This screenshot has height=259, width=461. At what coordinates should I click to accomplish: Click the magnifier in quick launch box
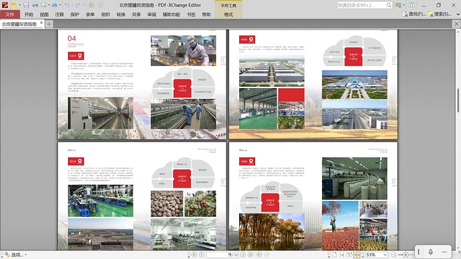(x=389, y=5)
